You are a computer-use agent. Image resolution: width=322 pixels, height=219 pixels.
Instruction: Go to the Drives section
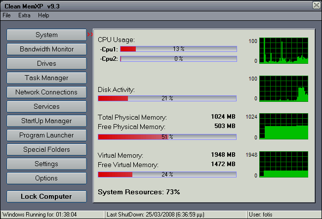[46, 63]
